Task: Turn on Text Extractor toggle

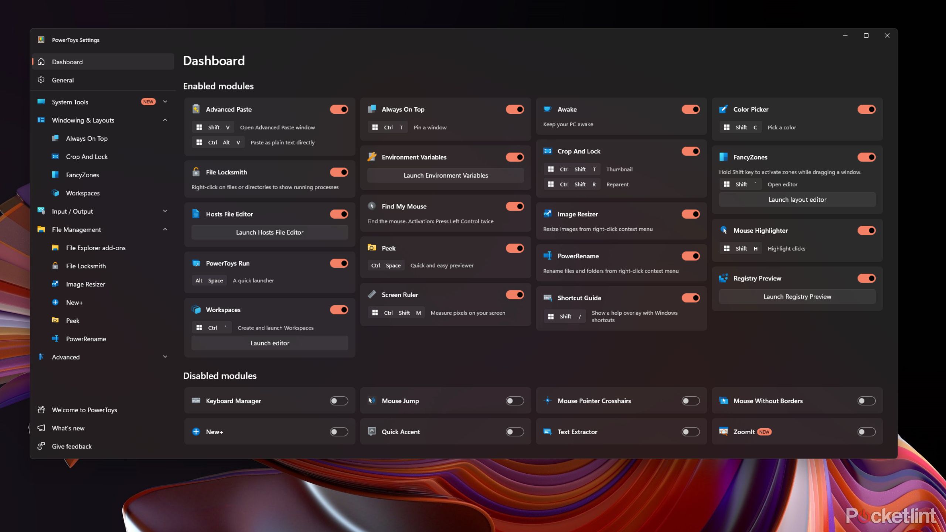Action: [691, 432]
